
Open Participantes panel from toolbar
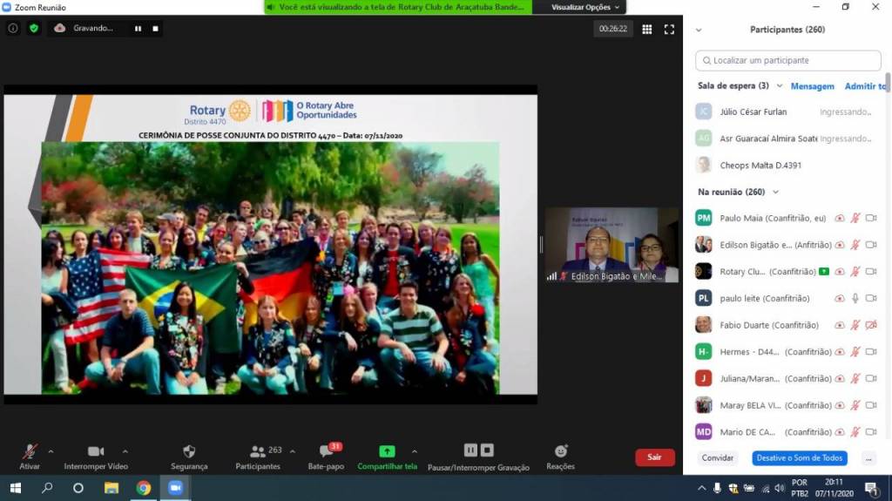point(259,451)
